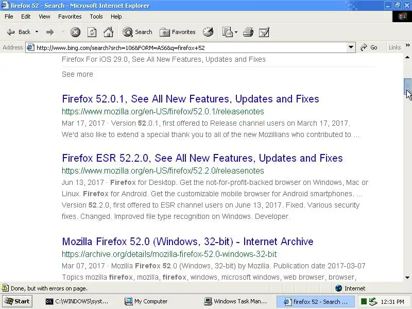Open the Favorites toolbar button
This screenshot has width=412, height=309.
click(177, 32)
